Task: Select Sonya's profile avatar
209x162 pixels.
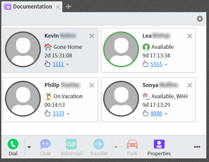Action: click(x=121, y=99)
